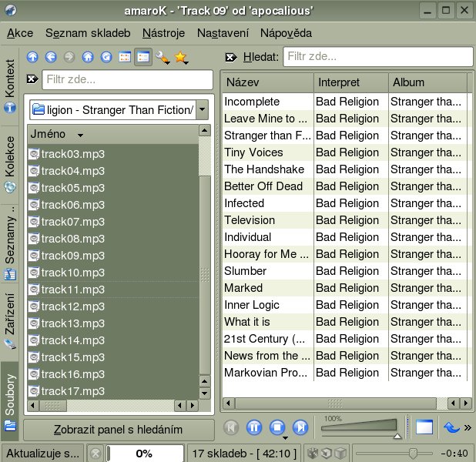Go to the home folder
Image resolution: width=476 pixels, height=462 pixels.
coord(88,57)
